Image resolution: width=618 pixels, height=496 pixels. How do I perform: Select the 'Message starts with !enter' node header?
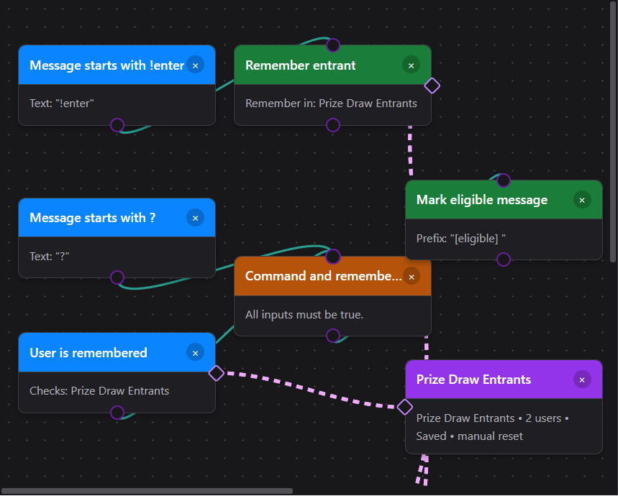coord(117,65)
